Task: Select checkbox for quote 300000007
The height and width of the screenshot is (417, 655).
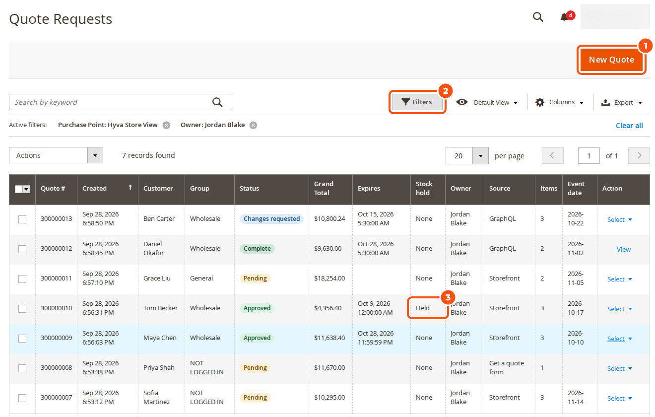Action: pos(22,398)
